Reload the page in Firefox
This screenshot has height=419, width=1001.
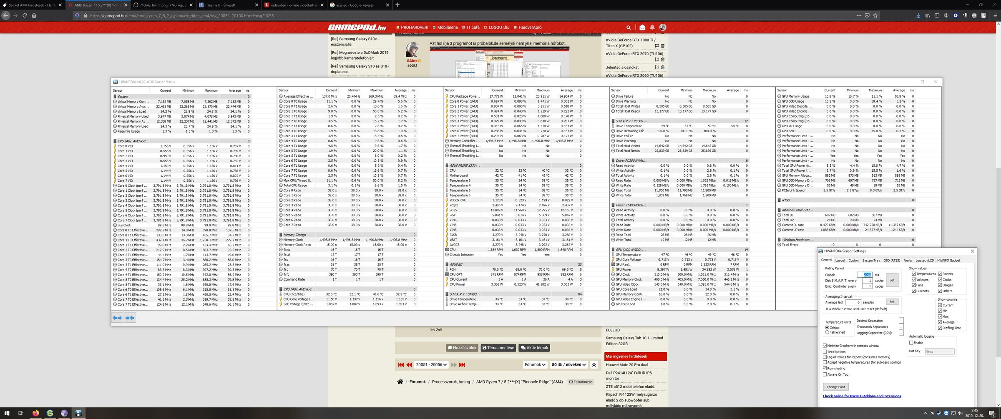point(25,15)
